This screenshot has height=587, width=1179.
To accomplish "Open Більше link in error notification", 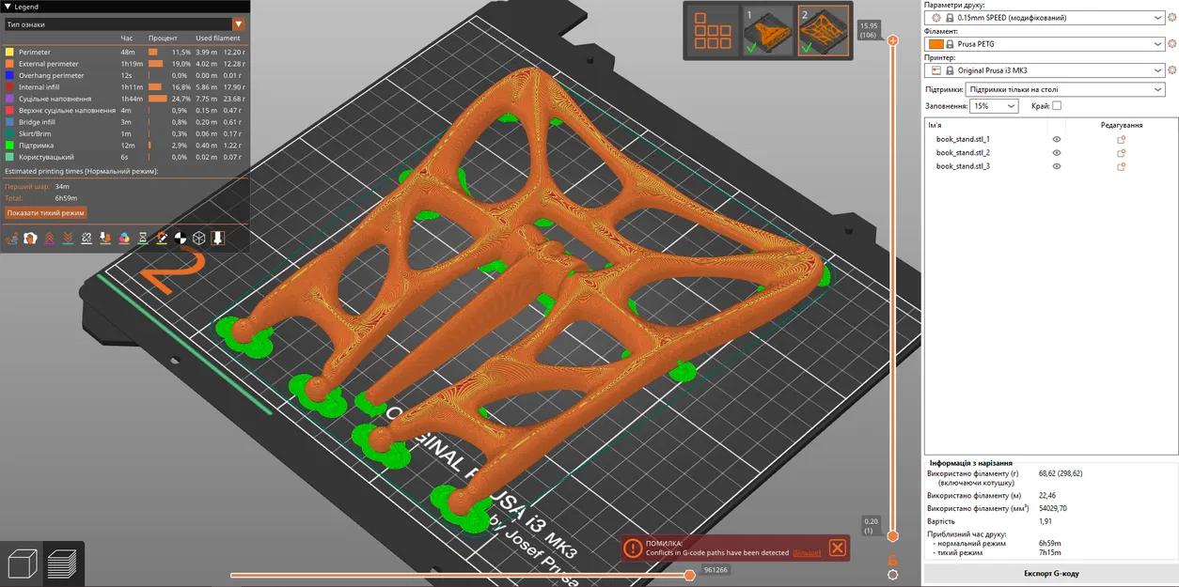I will click(806, 553).
